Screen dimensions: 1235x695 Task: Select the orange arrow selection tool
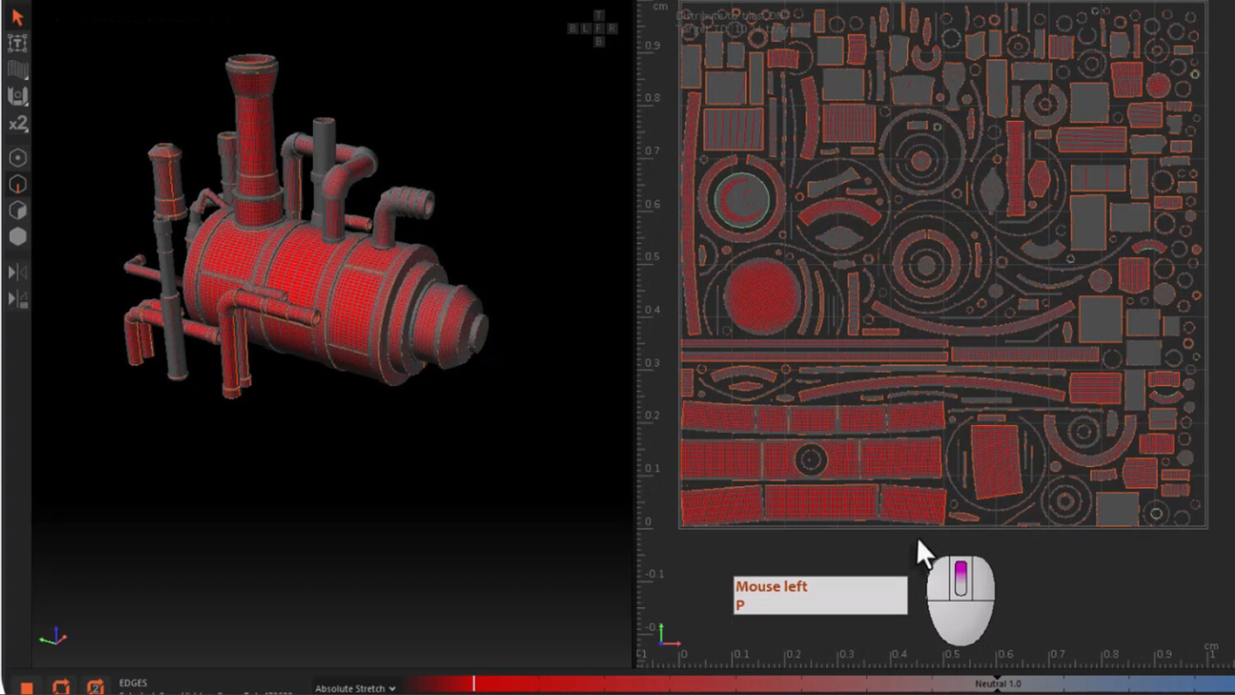coord(17,16)
